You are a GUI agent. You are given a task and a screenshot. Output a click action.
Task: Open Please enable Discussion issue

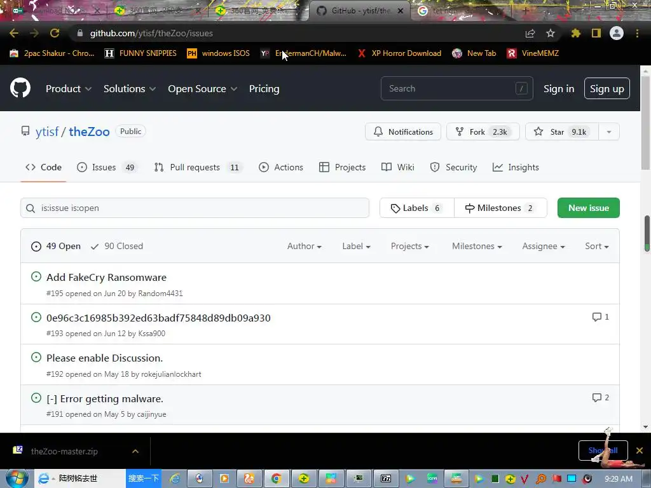coord(105,358)
